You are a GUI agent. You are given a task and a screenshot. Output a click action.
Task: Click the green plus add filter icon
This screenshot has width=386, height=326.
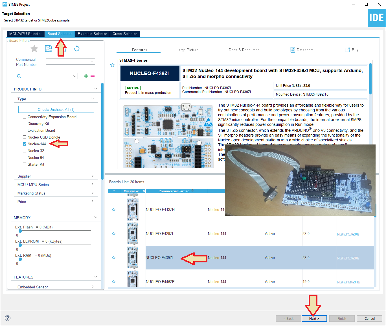(86, 76)
